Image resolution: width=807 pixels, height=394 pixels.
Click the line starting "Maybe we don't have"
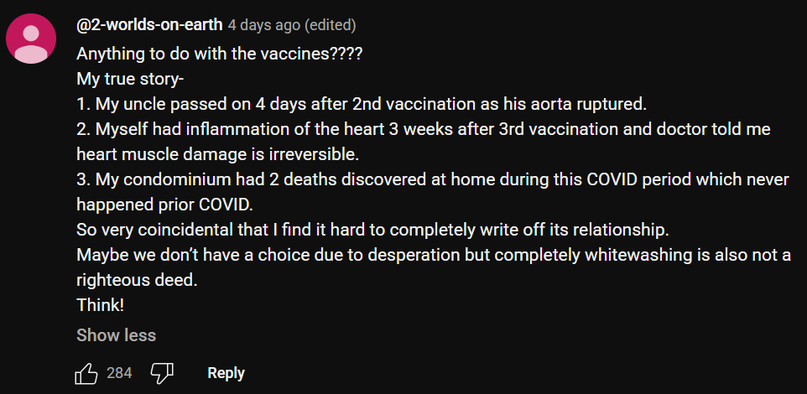click(433, 256)
